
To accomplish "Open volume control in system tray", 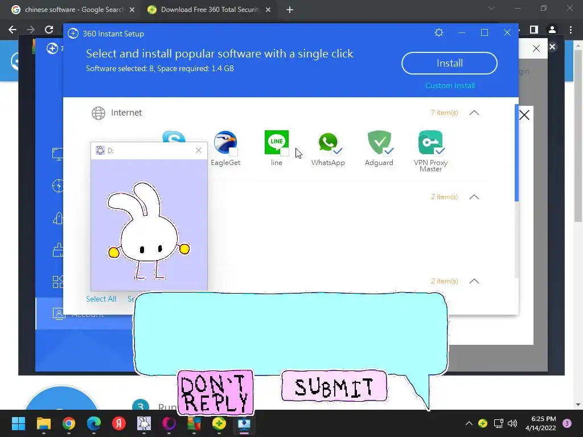I will pyautogui.click(x=512, y=423).
